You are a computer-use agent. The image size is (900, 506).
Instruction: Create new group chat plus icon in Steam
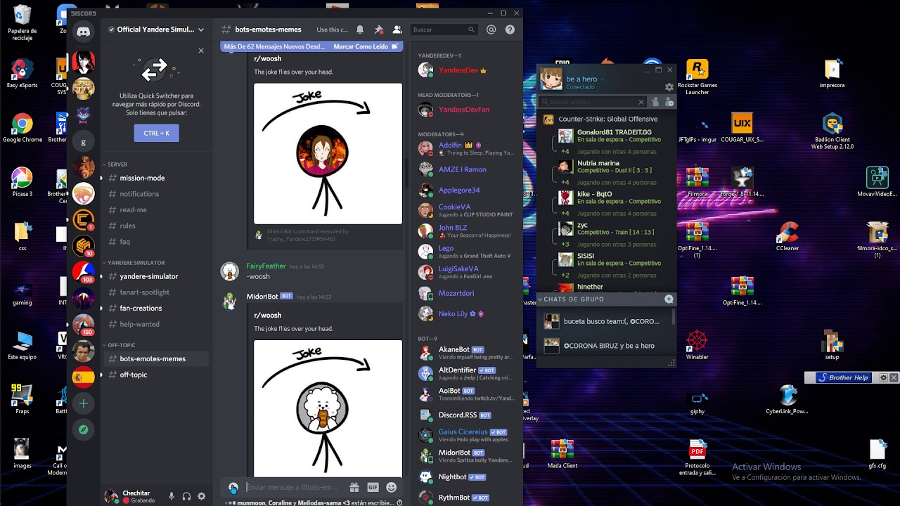(669, 299)
